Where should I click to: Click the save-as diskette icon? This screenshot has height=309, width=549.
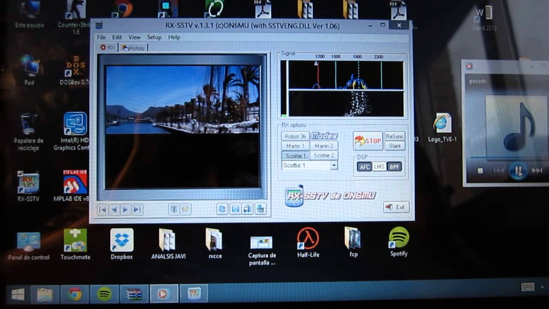tap(247, 209)
